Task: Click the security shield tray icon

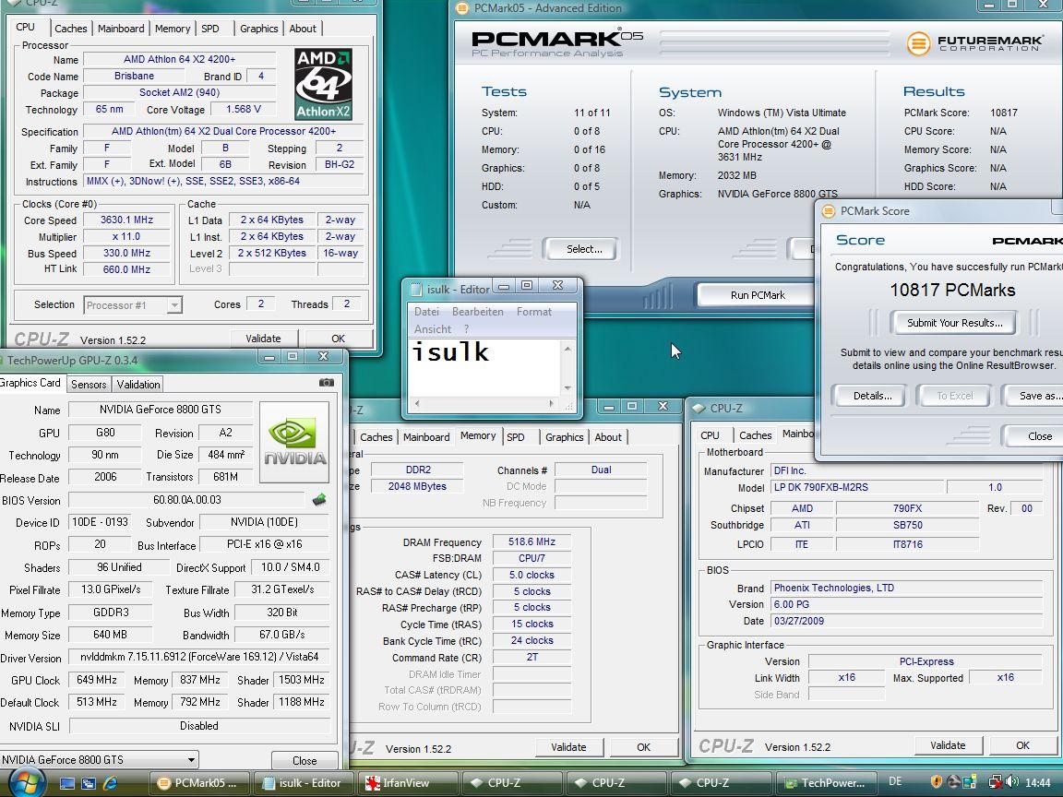Action: (x=937, y=782)
